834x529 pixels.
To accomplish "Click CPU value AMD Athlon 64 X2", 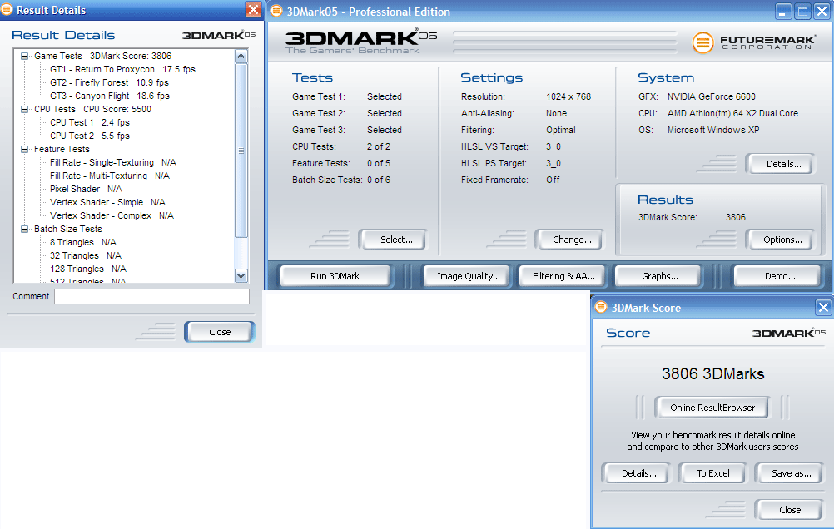I will pos(732,113).
